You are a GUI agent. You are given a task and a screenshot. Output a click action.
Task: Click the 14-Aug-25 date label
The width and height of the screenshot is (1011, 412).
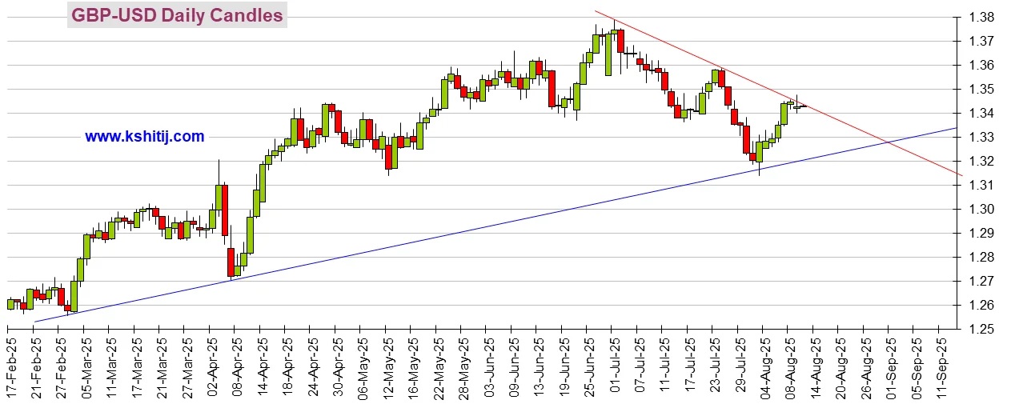coord(812,364)
